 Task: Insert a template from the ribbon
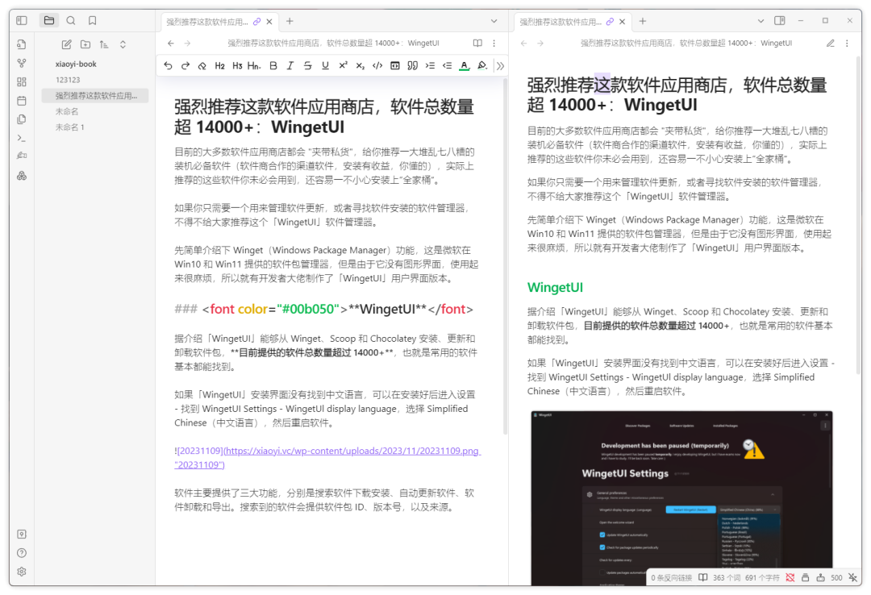click(x=22, y=119)
